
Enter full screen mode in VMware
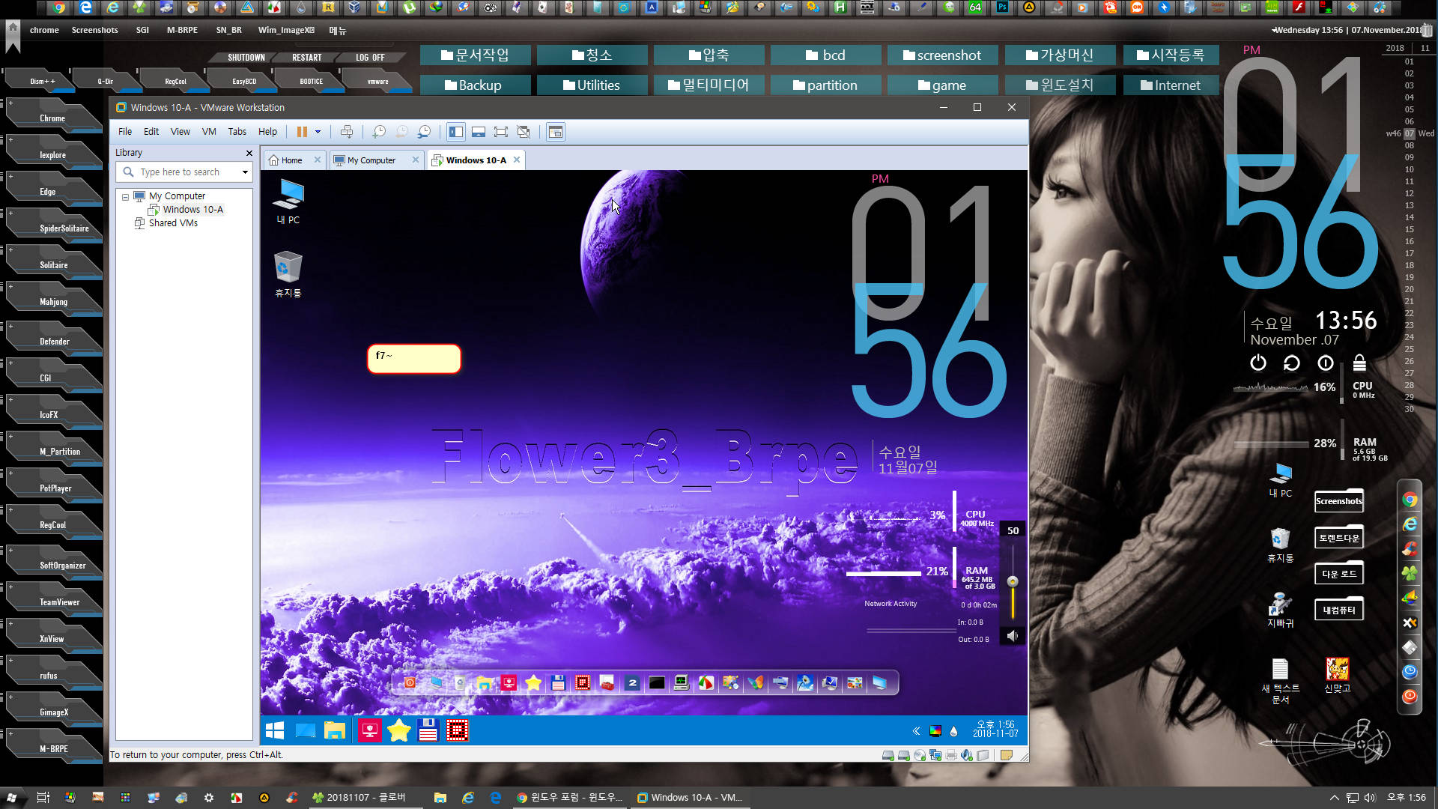pos(501,132)
